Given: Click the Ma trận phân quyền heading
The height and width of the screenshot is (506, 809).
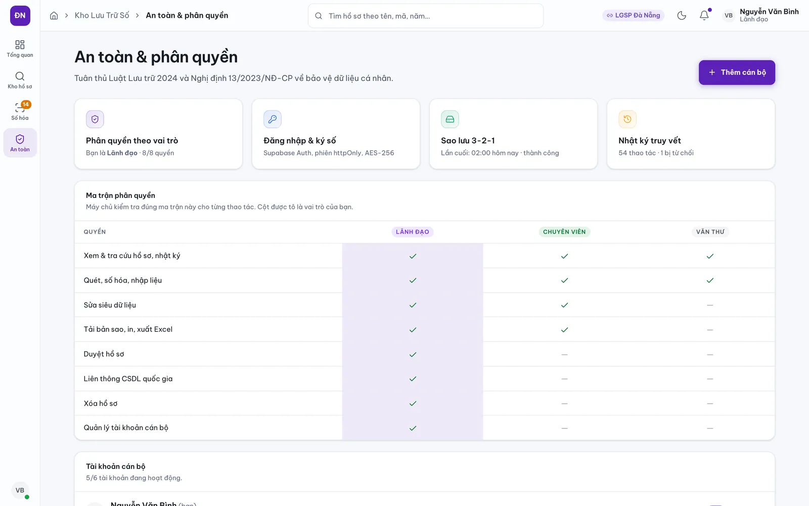Looking at the screenshot, I should (x=120, y=195).
